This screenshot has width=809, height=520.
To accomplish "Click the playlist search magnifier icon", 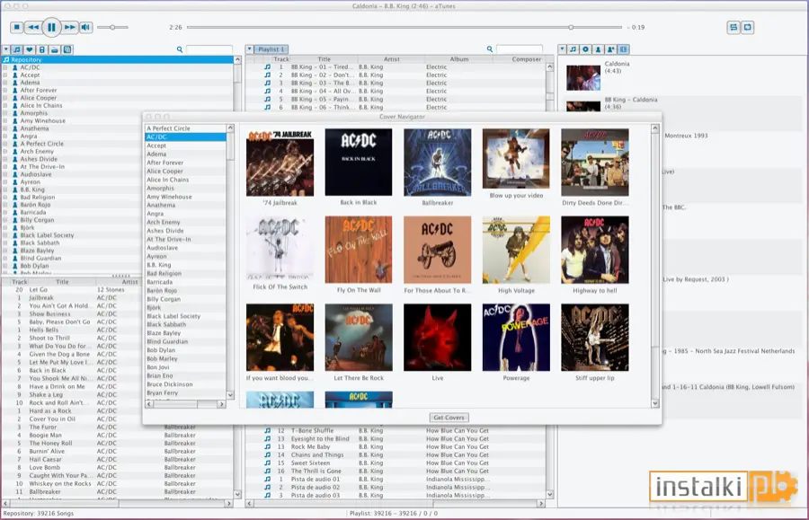I will point(490,49).
